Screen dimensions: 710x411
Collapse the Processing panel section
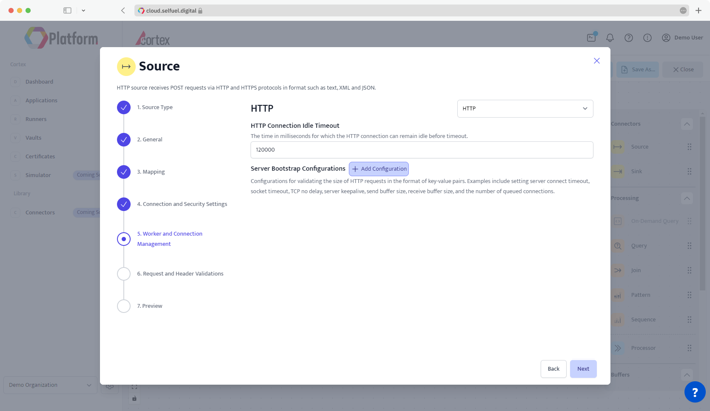click(687, 199)
